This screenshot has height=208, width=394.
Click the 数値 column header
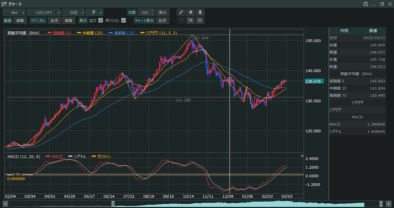pos(373,31)
